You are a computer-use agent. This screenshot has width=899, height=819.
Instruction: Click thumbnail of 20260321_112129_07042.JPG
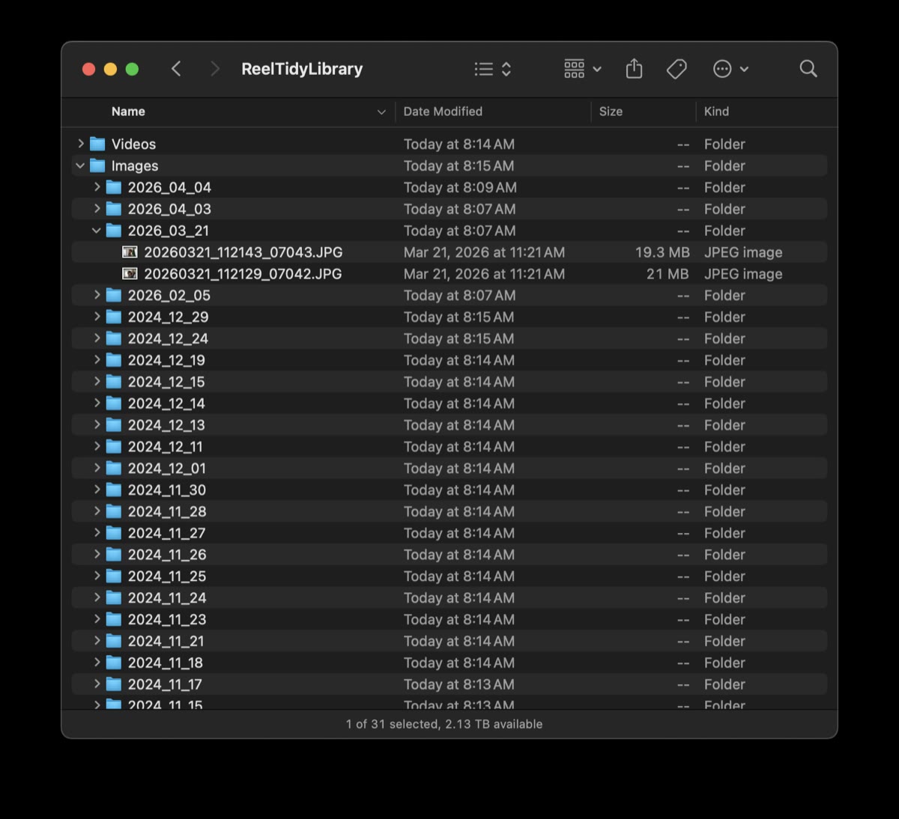coord(130,274)
